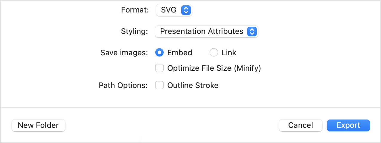Image resolution: width=381 pixels, height=143 pixels.
Task: Select the Embed radio button
Action: 159,53
